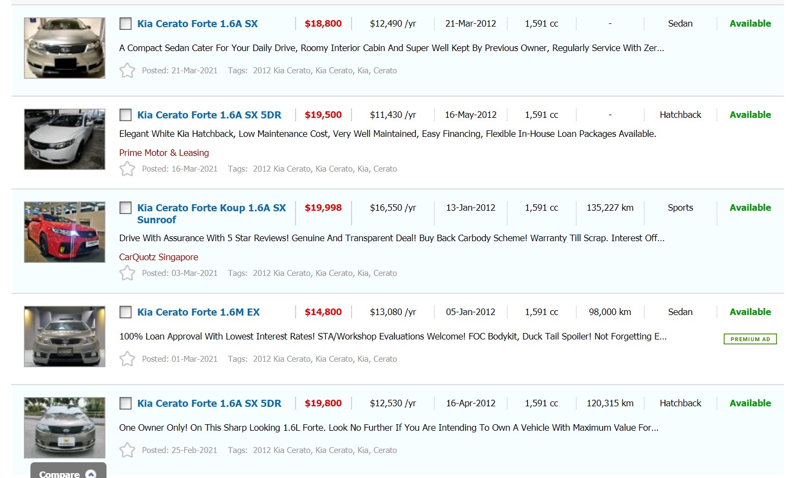The image size is (796, 478).
Task: Check the Koup 1.6A SX Sunroof compare box
Action: pos(126,208)
